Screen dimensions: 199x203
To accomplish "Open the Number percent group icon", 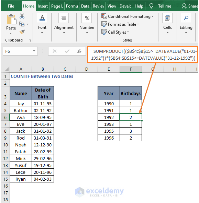I will point(87,18).
